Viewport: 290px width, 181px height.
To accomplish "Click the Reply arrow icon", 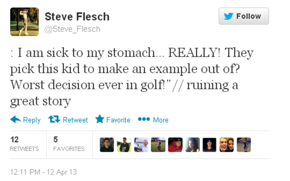I will [16, 119].
